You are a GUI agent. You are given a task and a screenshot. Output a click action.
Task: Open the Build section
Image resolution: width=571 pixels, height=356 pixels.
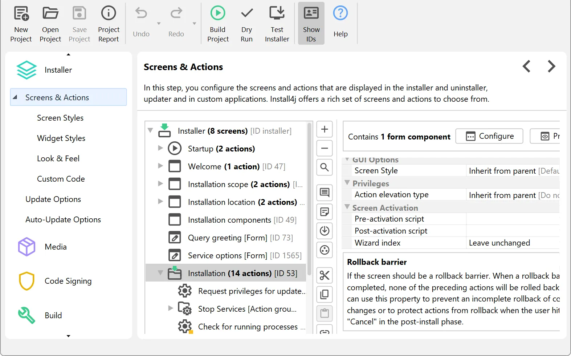click(x=53, y=315)
